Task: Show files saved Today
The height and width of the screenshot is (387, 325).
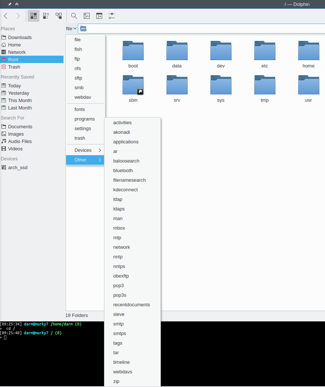Action: click(32, 86)
